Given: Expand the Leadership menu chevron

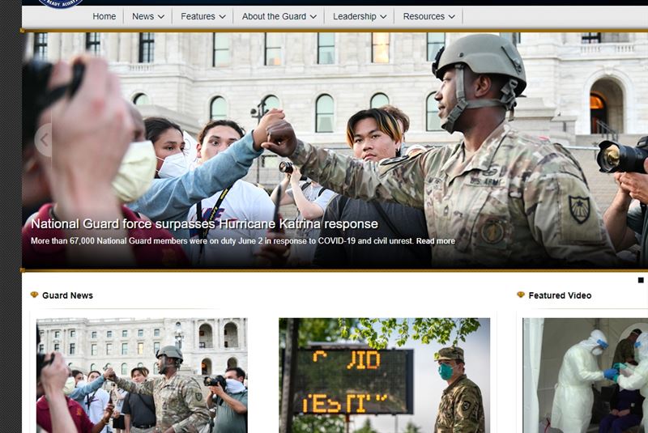Looking at the screenshot, I should (x=383, y=16).
